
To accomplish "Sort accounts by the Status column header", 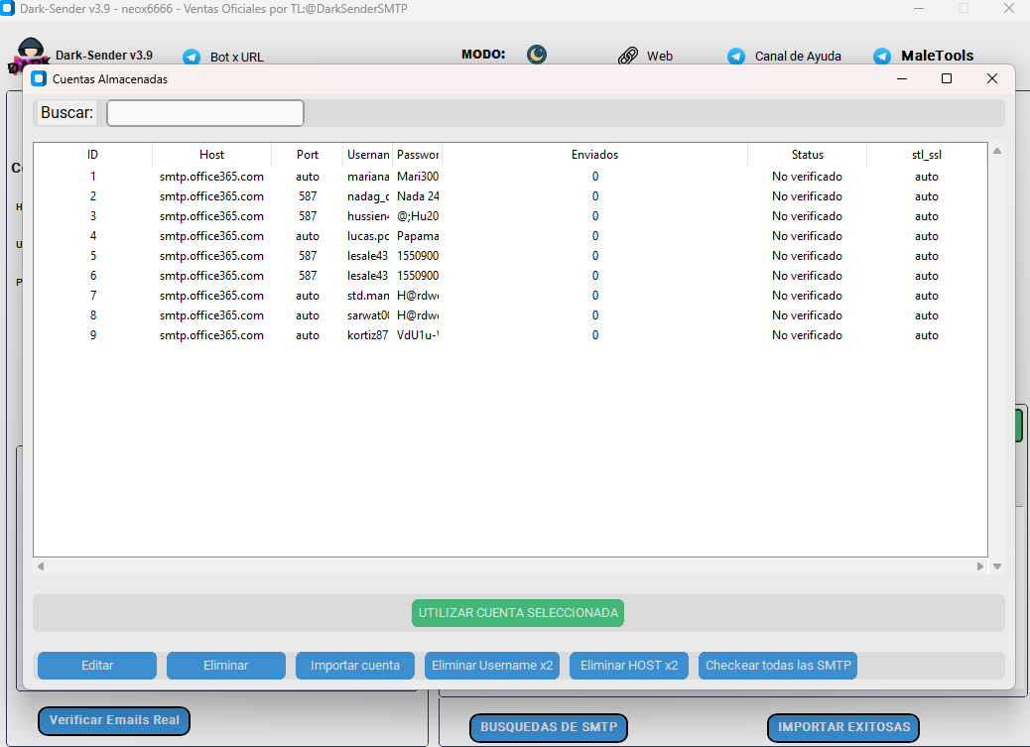I will click(807, 155).
